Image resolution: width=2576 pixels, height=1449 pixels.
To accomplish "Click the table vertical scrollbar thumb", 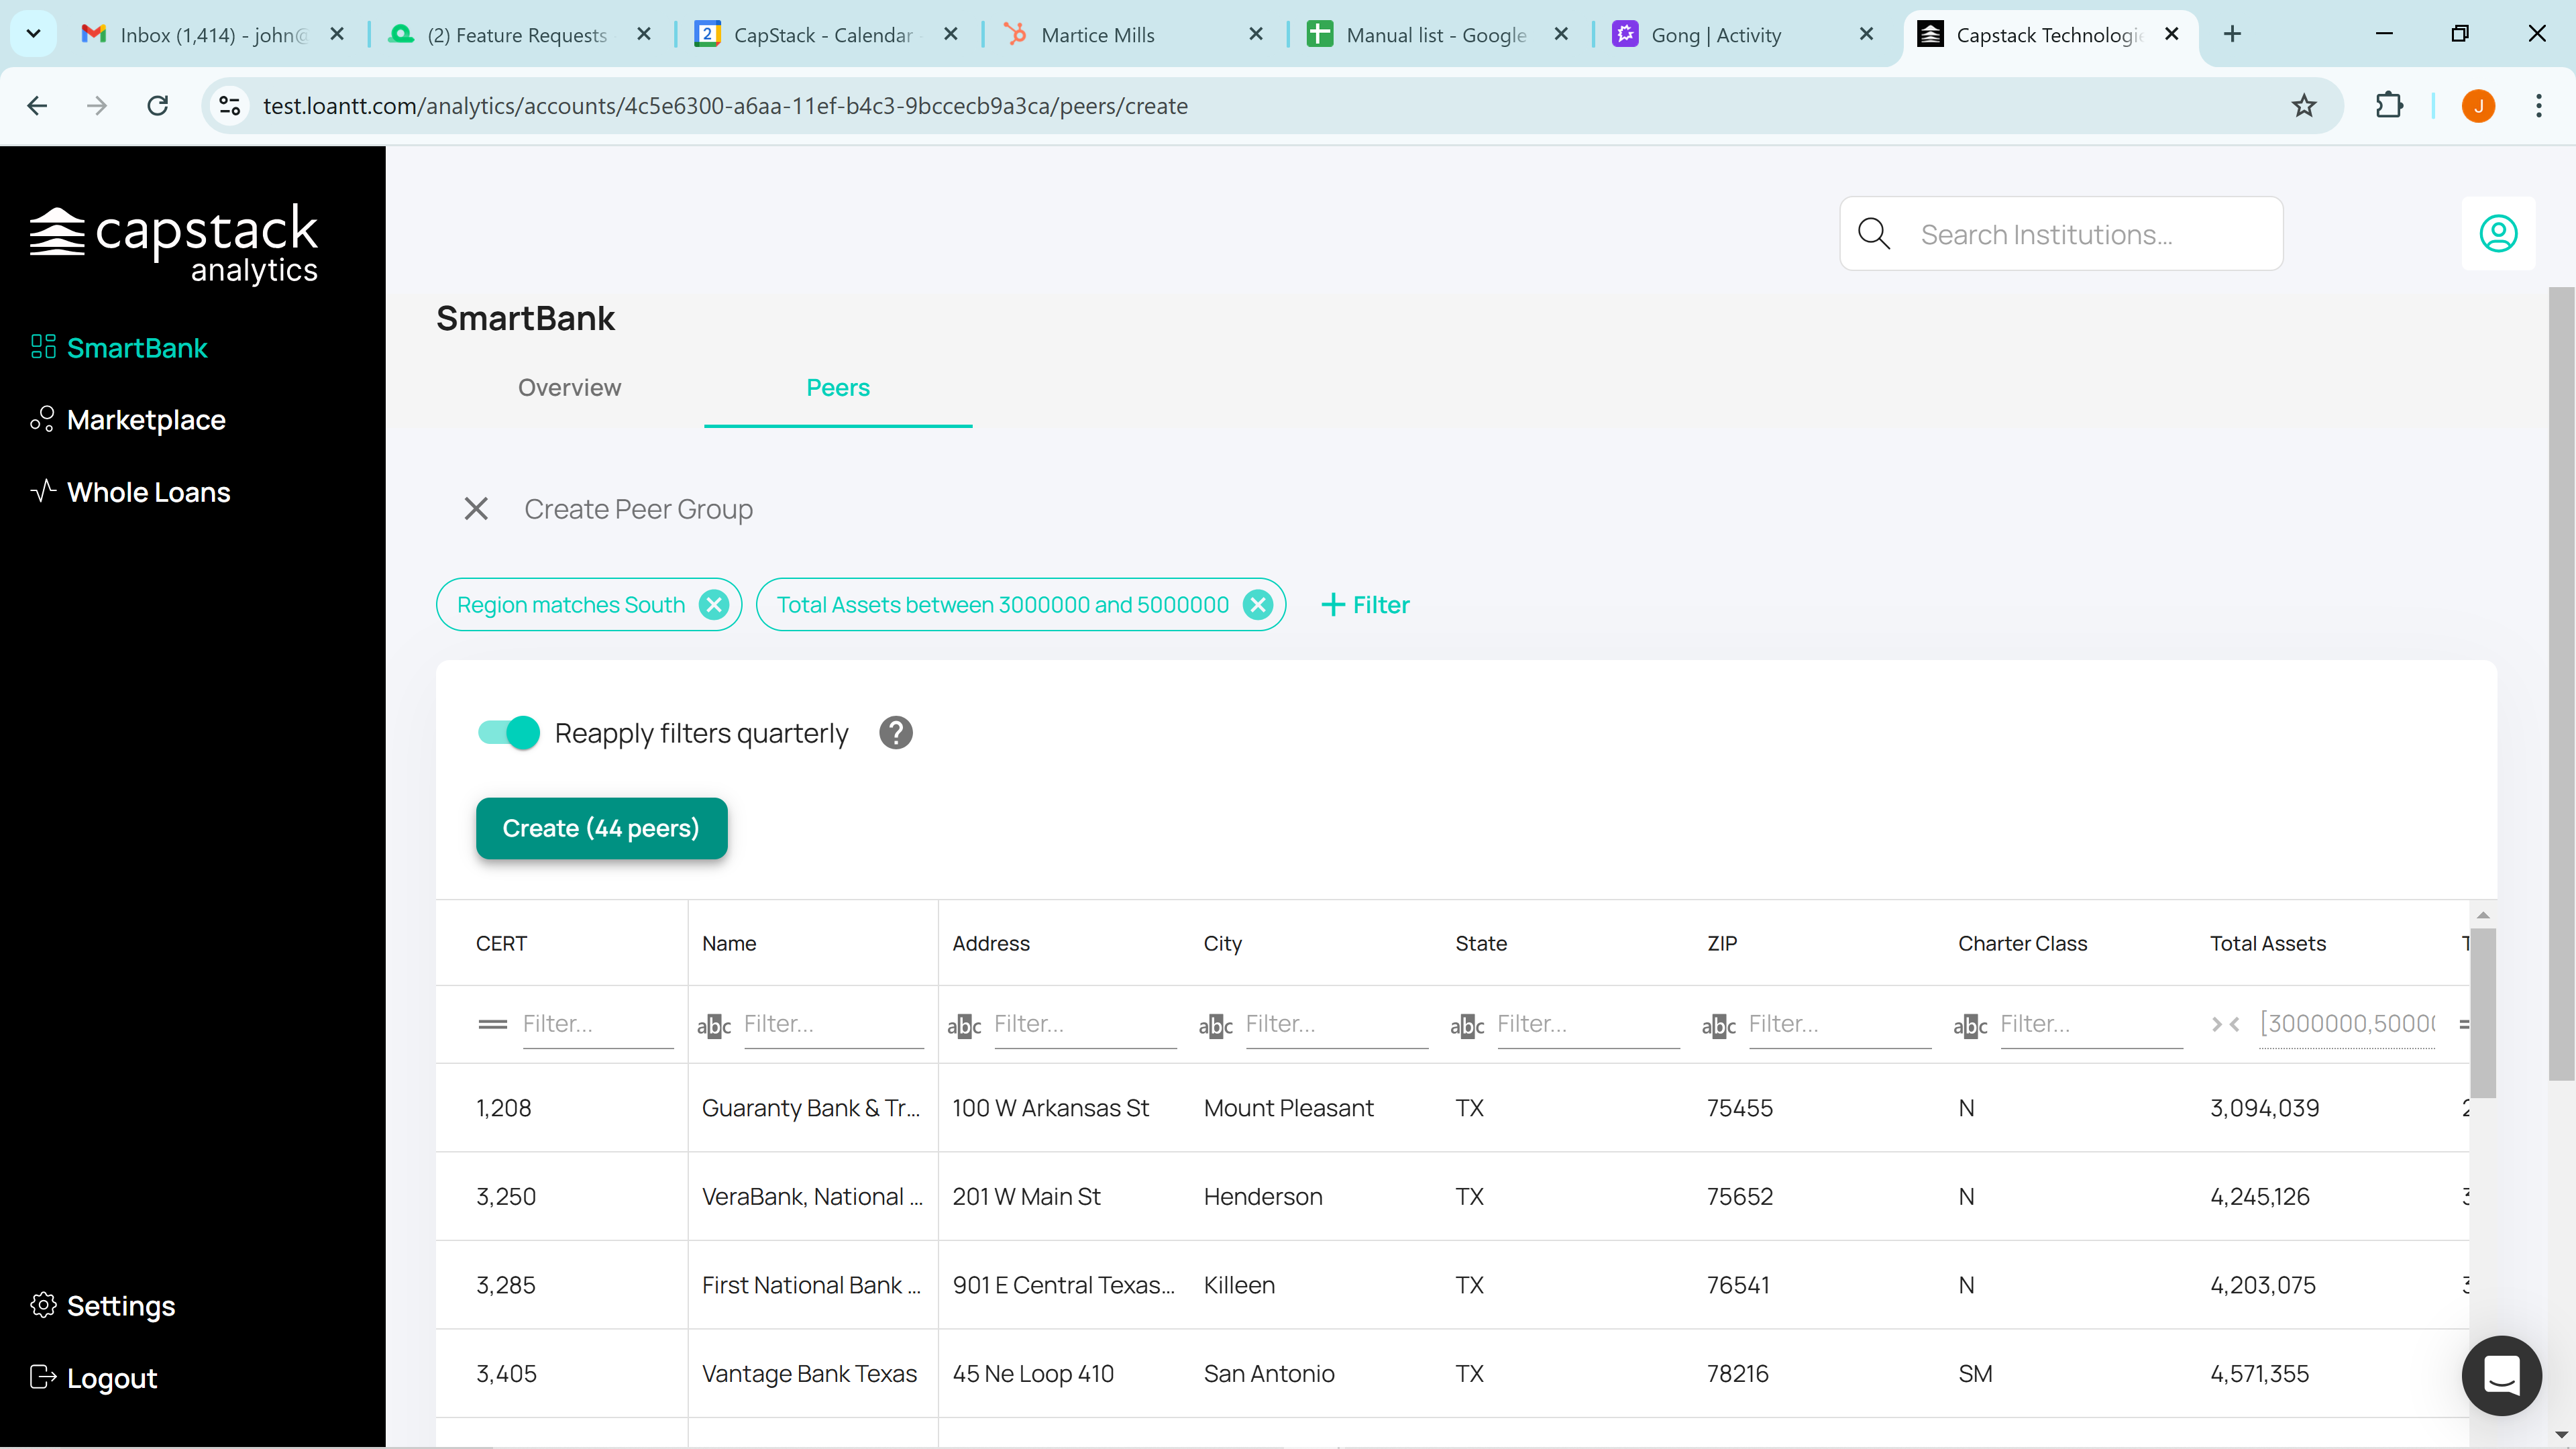I will point(2483,1012).
